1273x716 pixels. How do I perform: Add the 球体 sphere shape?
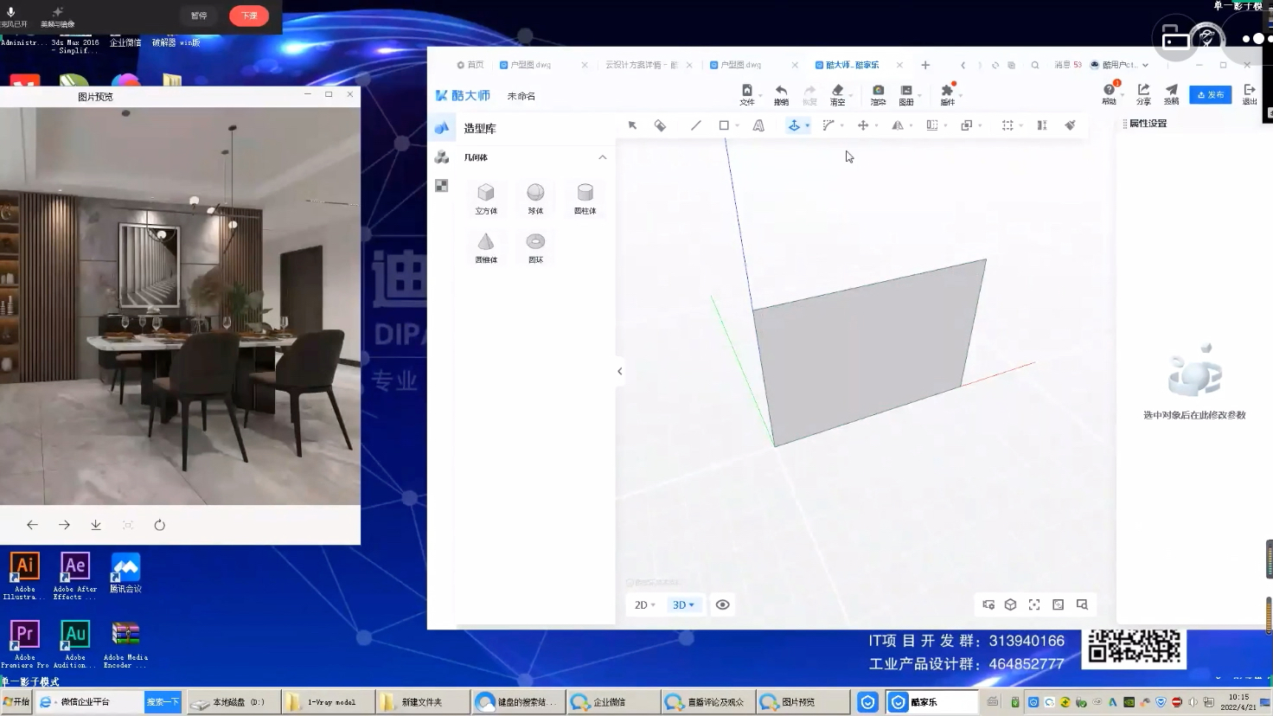[535, 198]
